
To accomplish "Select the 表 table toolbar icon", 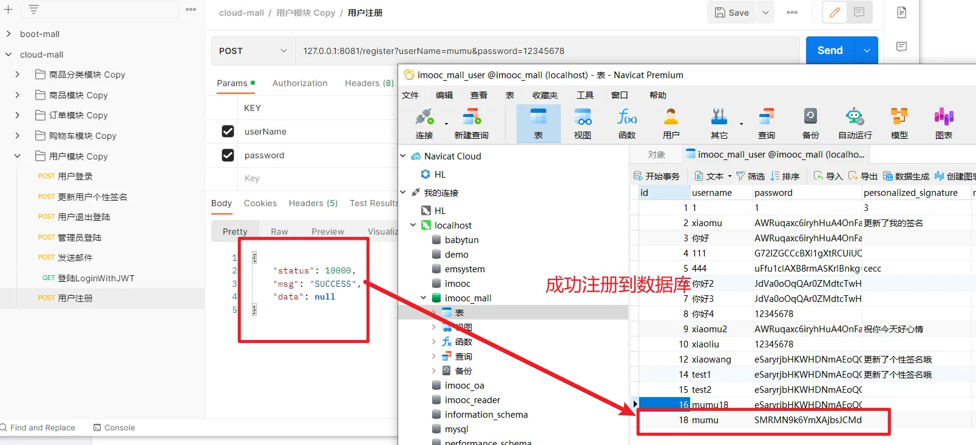I will 538,116.
